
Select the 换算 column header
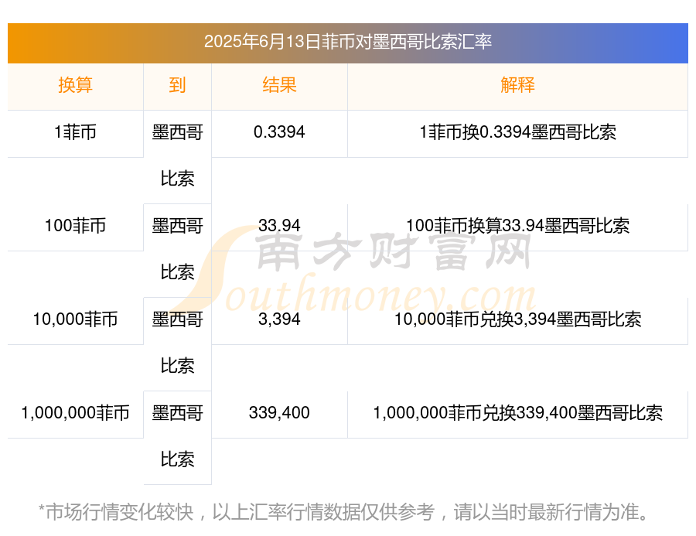click(x=76, y=85)
